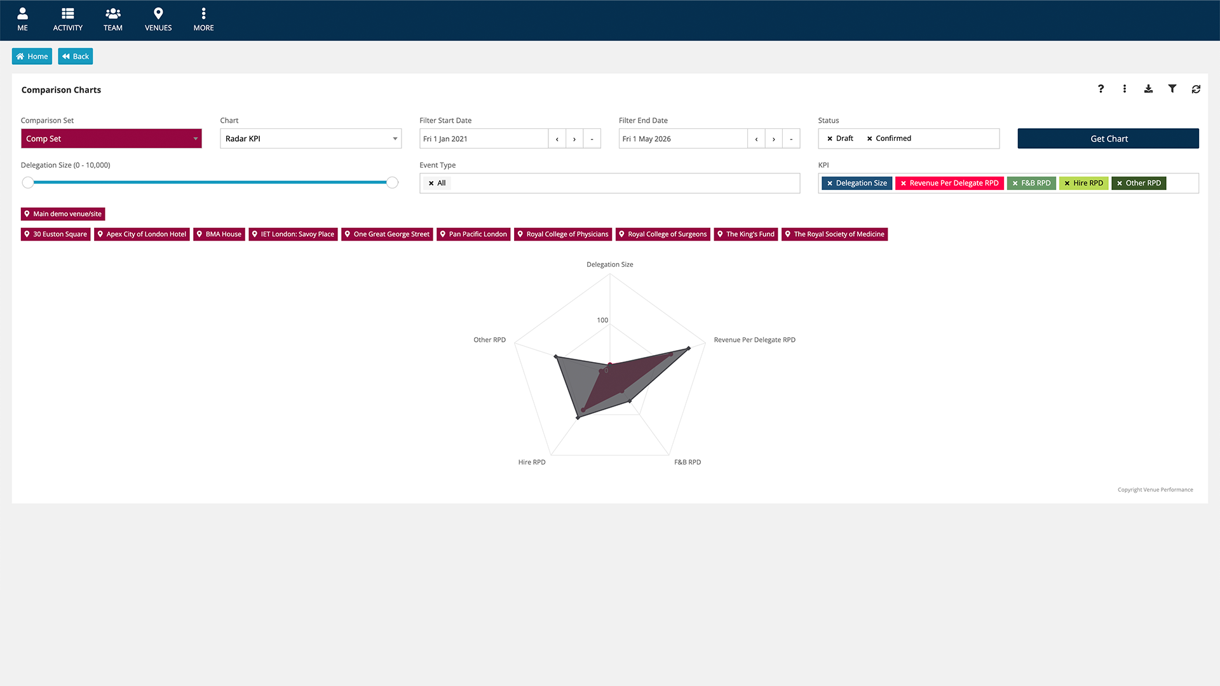Image resolution: width=1220 pixels, height=686 pixels.
Task: Expand the Radar KPI chart dropdown
Action: tap(311, 138)
